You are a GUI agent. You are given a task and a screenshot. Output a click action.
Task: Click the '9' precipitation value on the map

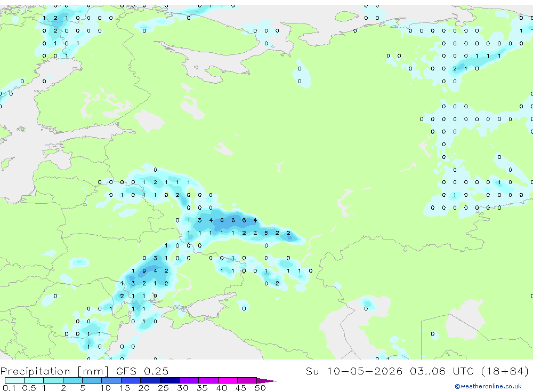(144, 271)
